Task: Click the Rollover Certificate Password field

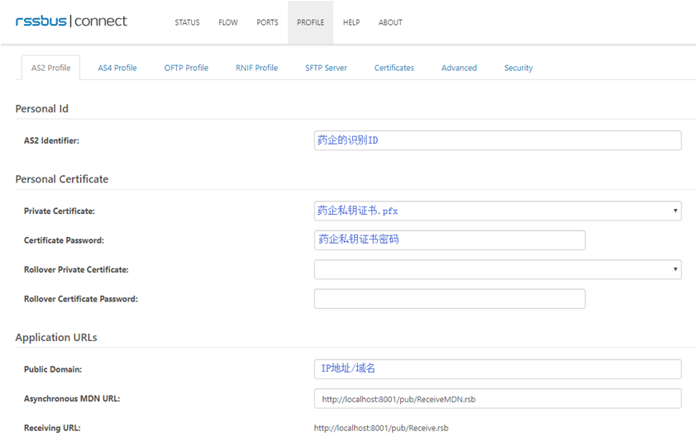Action: pyautogui.click(x=450, y=298)
